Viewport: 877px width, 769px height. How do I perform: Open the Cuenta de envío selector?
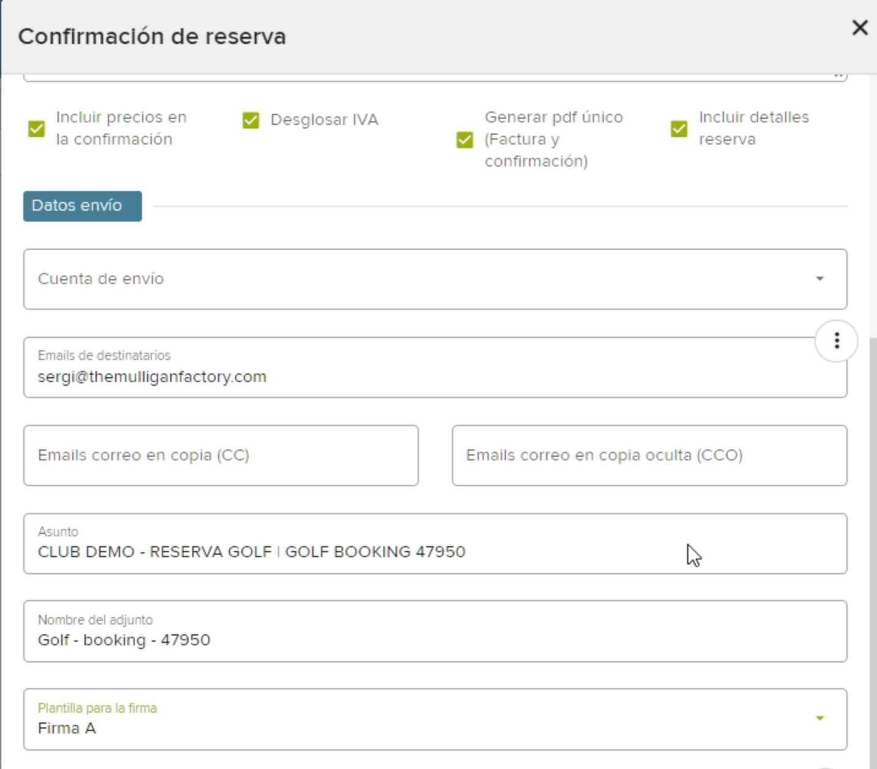click(x=429, y=279)
